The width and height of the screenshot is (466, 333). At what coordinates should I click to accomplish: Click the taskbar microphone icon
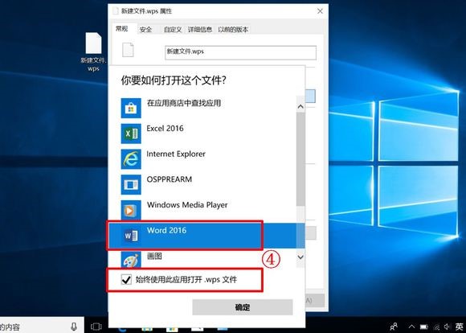(x=74, y=327)
